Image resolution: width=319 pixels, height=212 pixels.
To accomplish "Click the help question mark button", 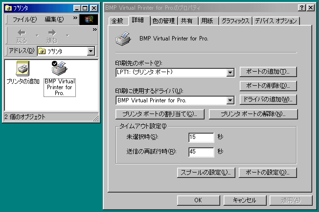I will [302, 8].
